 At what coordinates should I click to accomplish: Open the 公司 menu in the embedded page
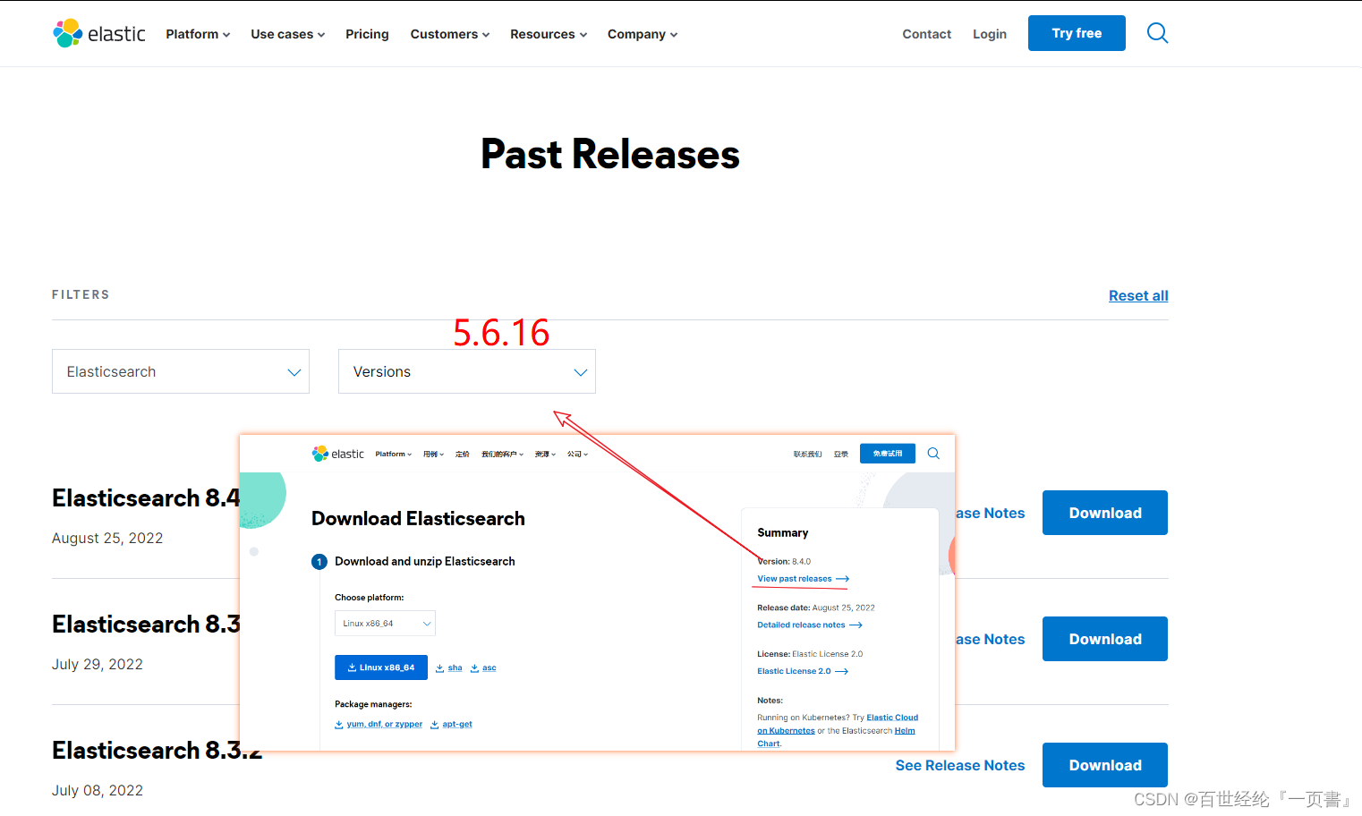coord(577,455)
